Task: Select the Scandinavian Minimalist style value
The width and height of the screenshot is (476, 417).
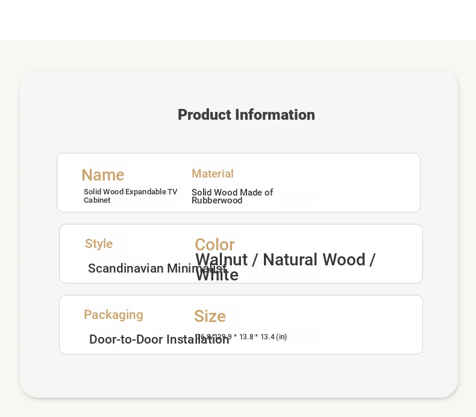Action: (x=157, y=268)
